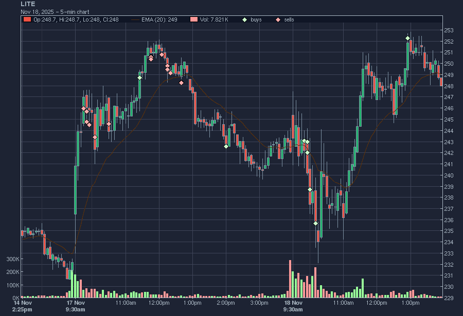This screenshot has height=316, width=463.
Task: Click the pink Vol legend swatch
Action: point(194,19)
